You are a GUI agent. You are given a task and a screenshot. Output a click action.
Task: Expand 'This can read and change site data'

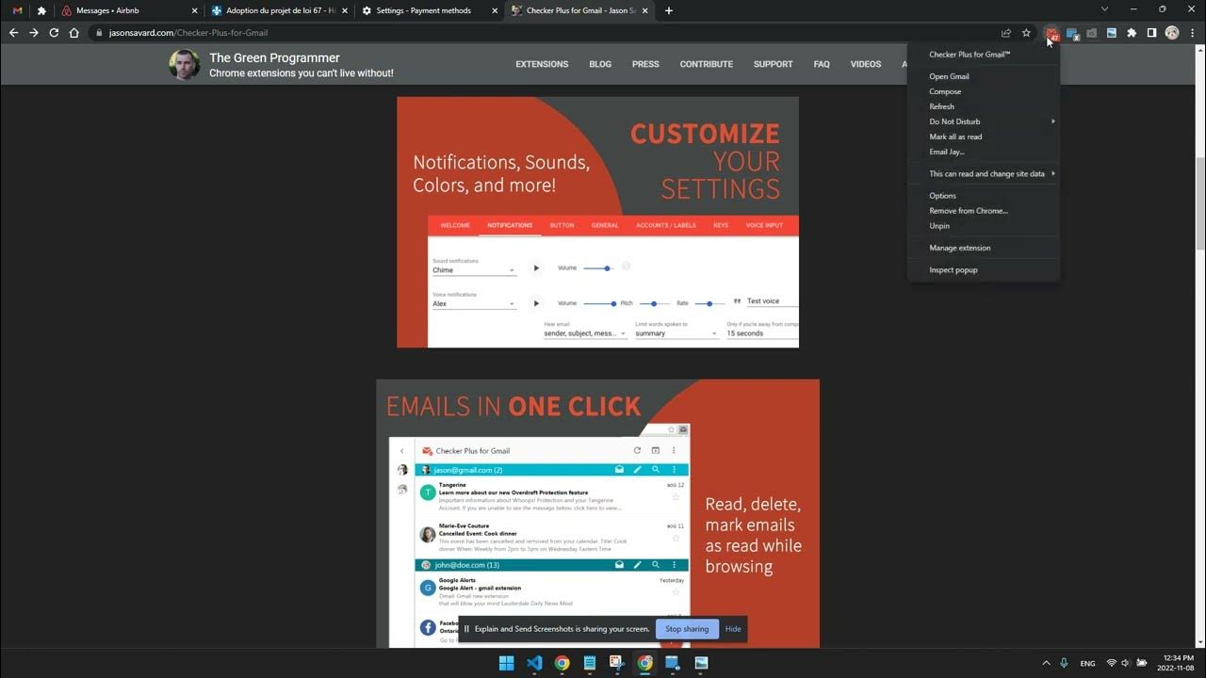986,173
